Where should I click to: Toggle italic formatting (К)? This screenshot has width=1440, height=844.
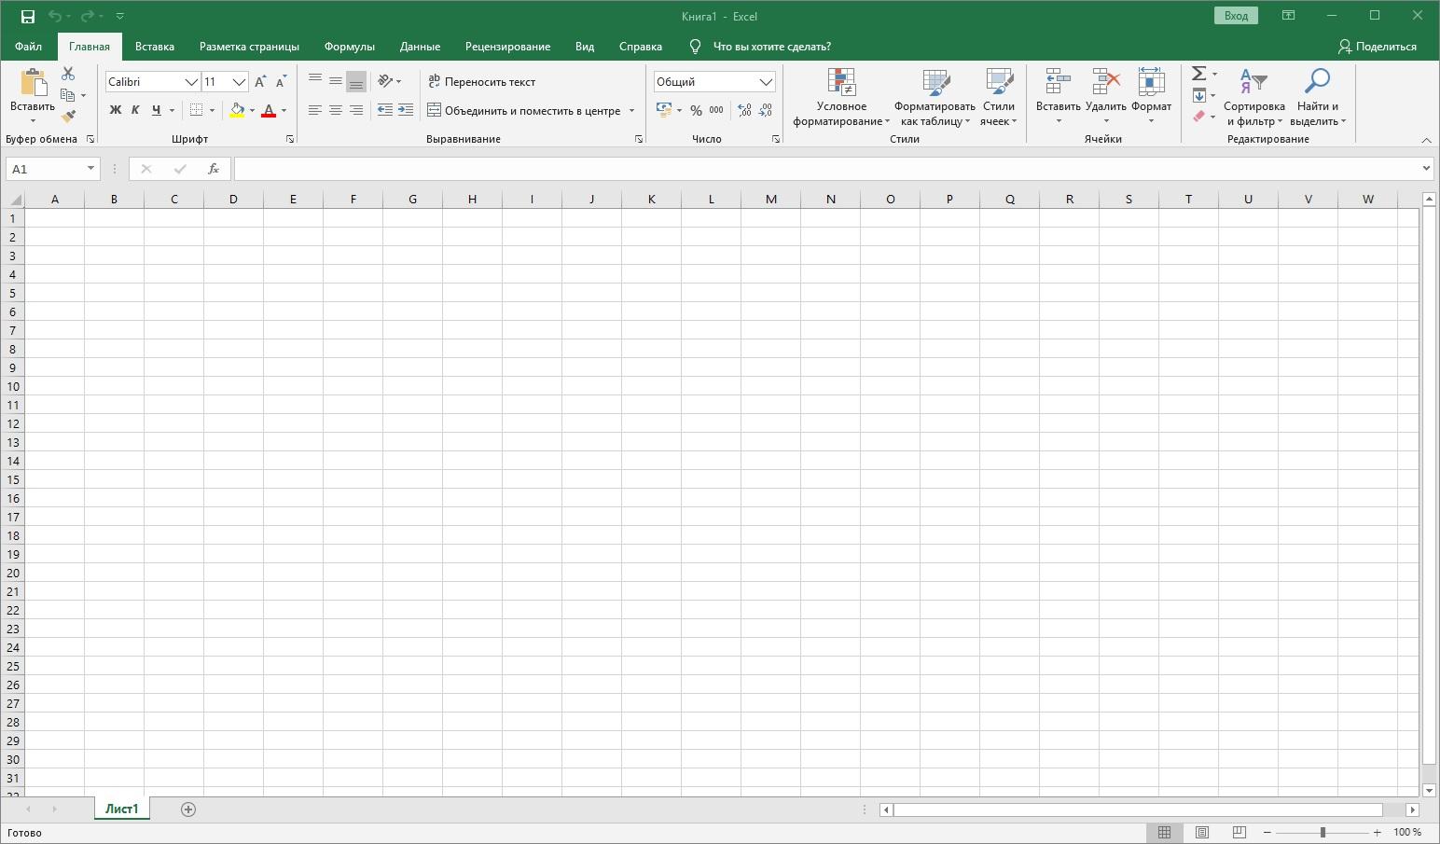[x=135, y=110]
